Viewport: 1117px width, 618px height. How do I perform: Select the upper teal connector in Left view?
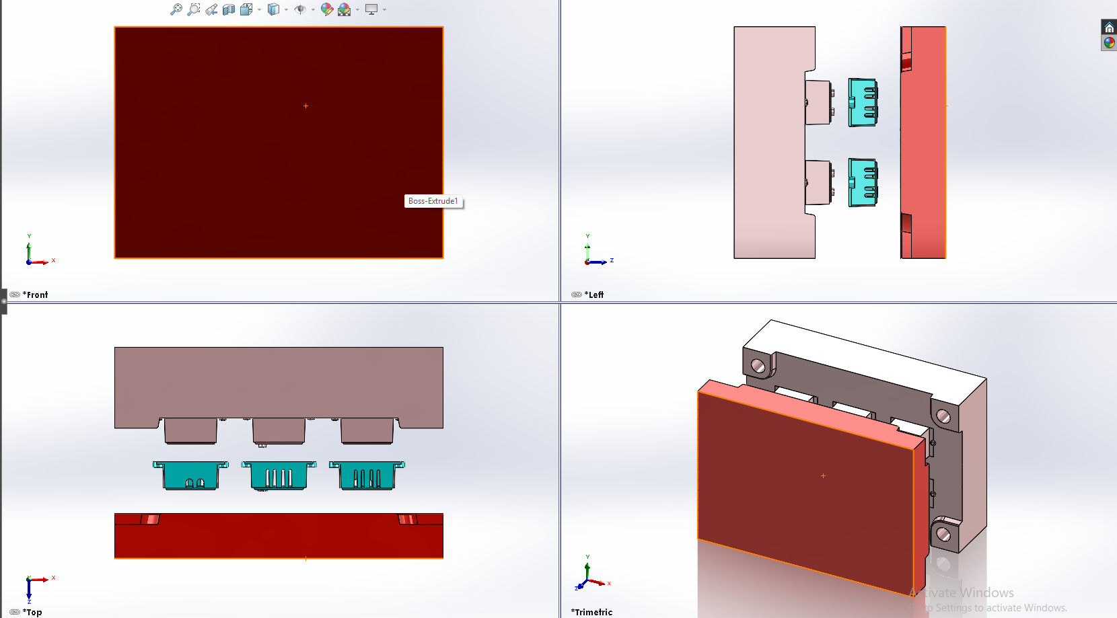[863, 102]
